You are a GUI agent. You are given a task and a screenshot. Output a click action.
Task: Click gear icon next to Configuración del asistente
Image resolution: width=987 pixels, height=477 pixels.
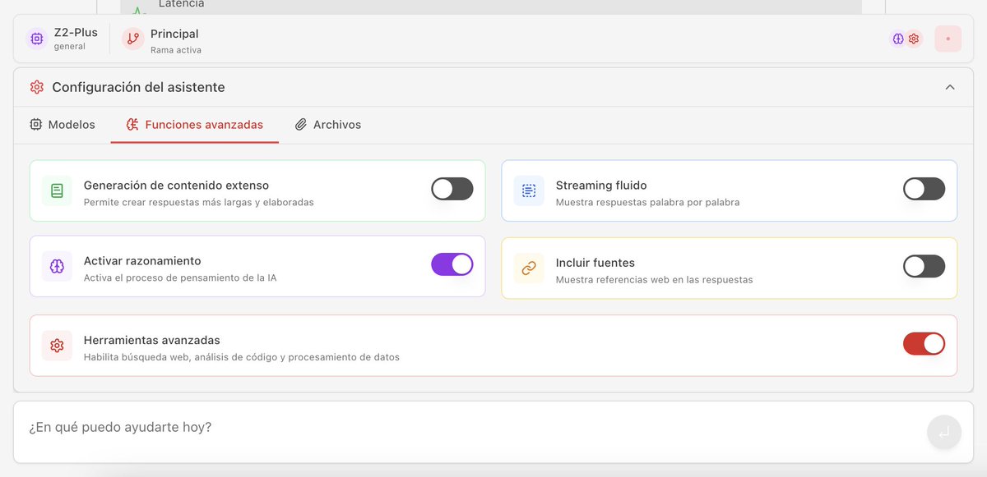tap(36, 87)
